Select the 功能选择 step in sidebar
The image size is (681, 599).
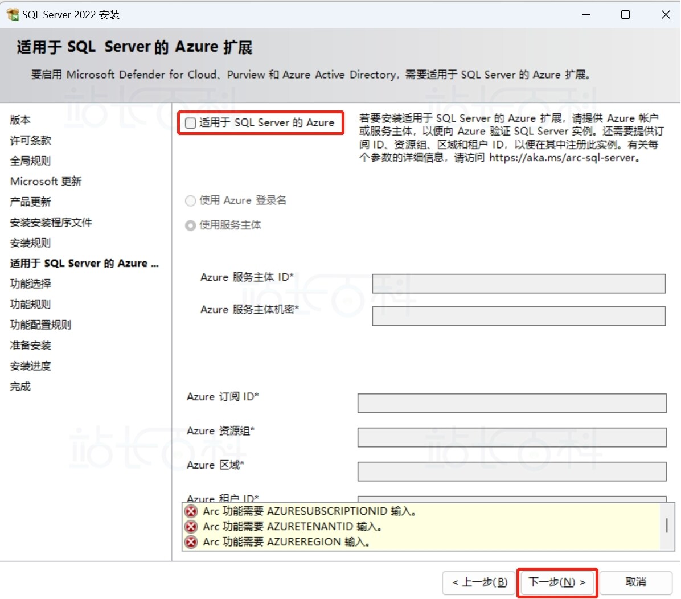click(x=30, y=284)
